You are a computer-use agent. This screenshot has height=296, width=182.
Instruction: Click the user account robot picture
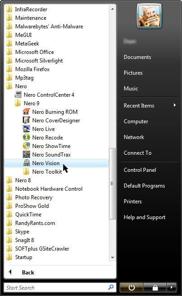[x=149, y=16]
